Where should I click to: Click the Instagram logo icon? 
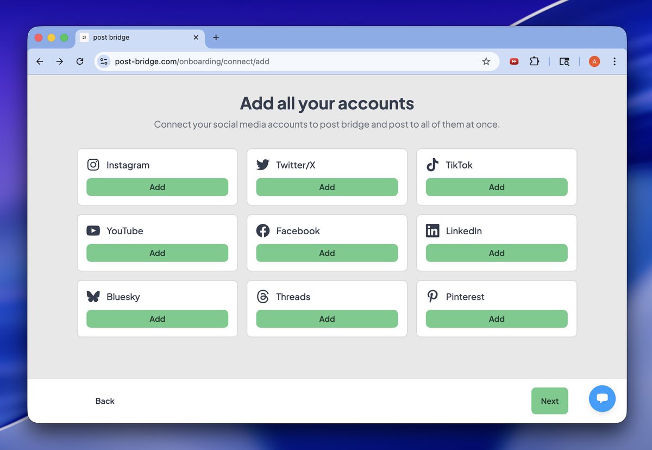93,165
